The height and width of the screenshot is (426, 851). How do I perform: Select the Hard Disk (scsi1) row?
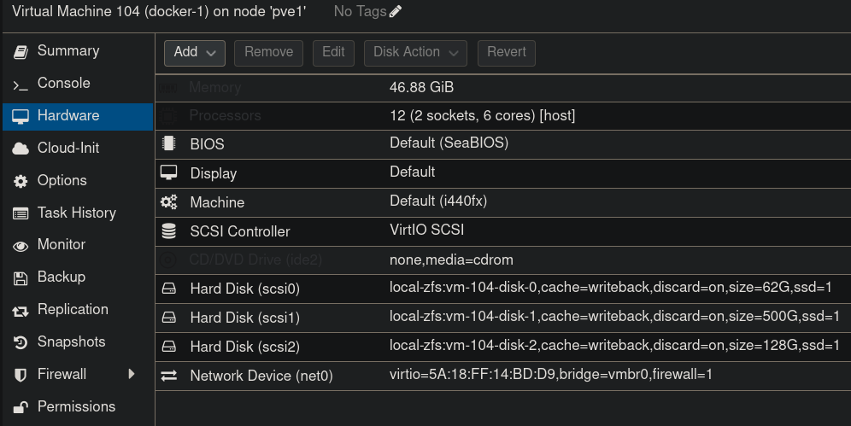pyautogui.click(x=502, y=318)
